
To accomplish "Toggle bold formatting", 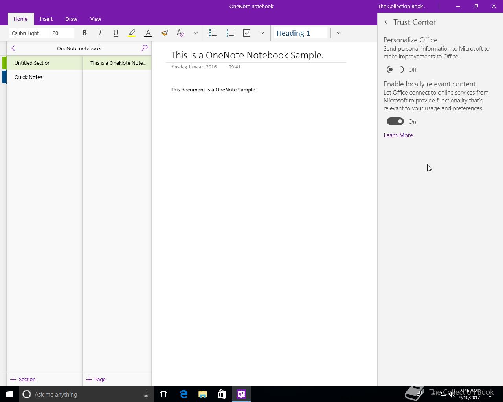I will point(84,33).
